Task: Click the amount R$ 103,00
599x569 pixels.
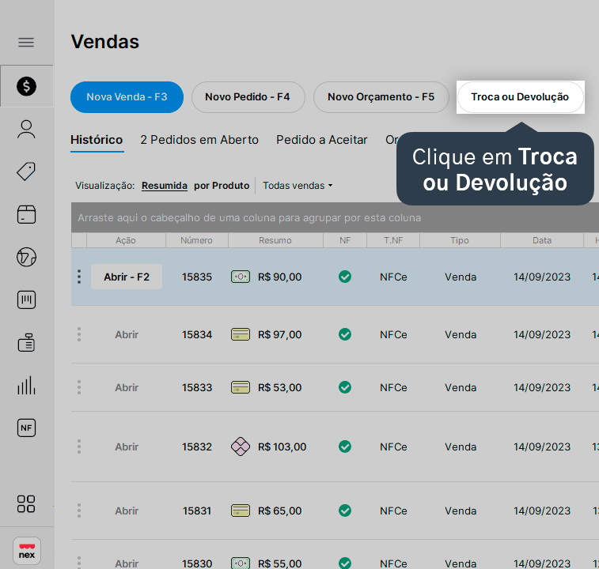Action: click(x=282, y=447)
